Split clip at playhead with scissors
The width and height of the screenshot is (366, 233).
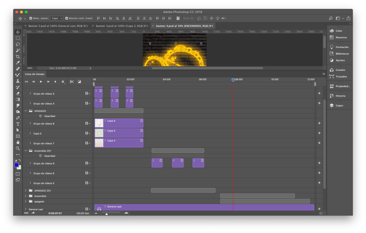pos(72,81)
